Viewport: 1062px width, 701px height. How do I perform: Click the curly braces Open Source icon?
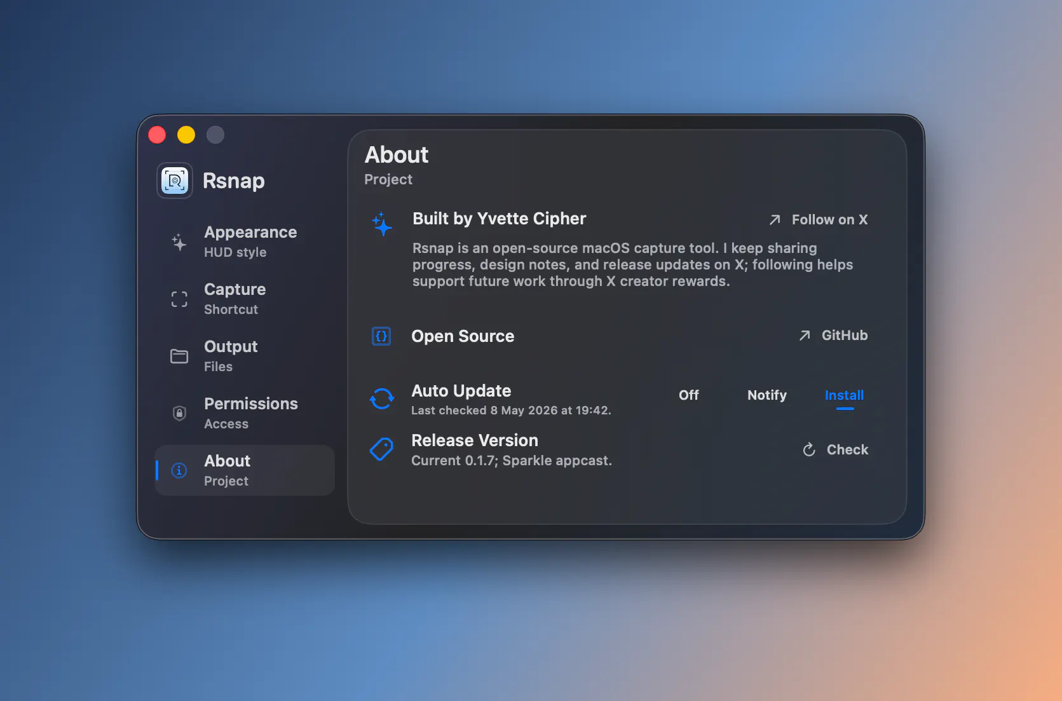tap(381, 336)
